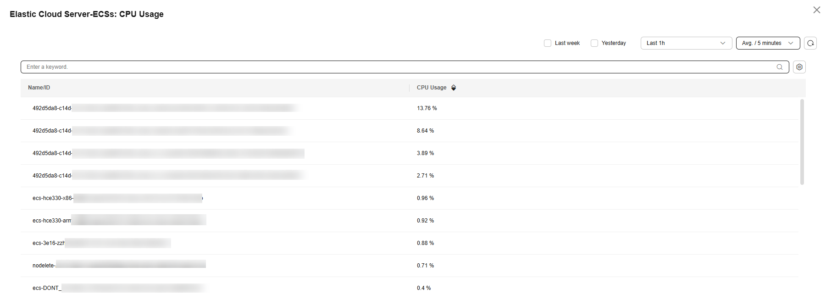
Task: Click the search magnifier icon
Action: pos(780,67)
